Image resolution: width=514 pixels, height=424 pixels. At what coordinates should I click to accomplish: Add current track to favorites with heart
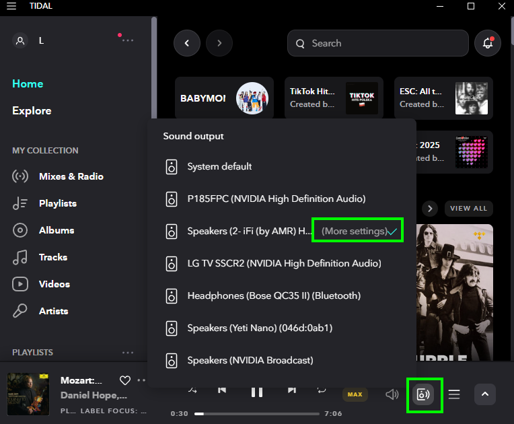tap(125, 380)
